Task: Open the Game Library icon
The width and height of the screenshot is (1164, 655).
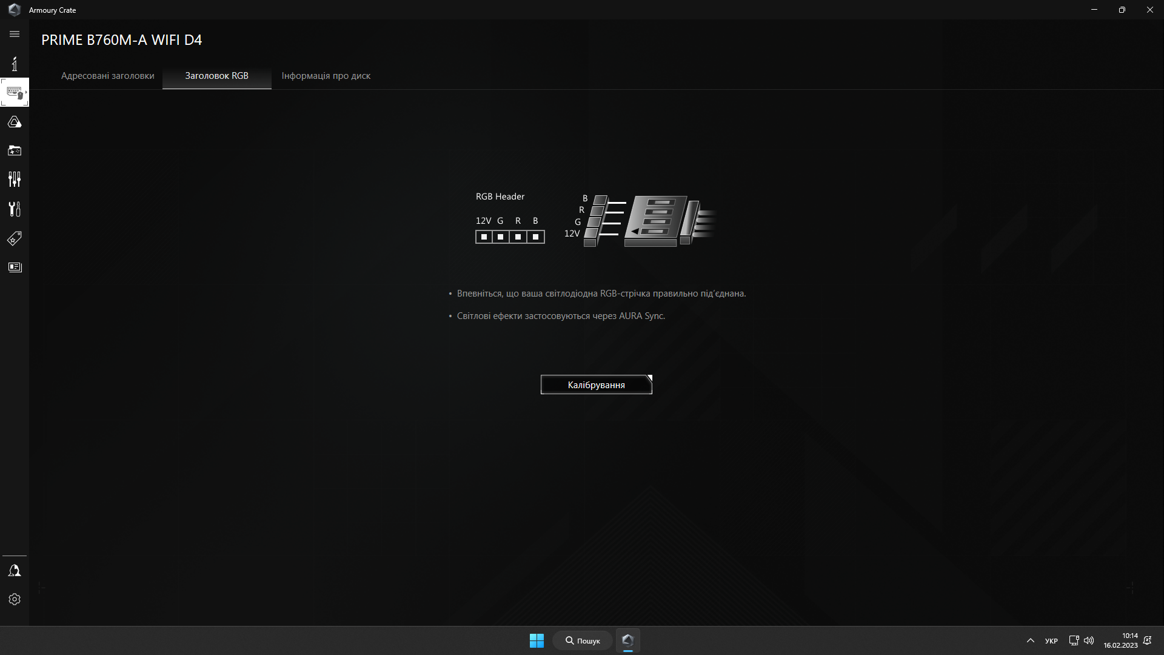Action: click(x=15, y=150)
